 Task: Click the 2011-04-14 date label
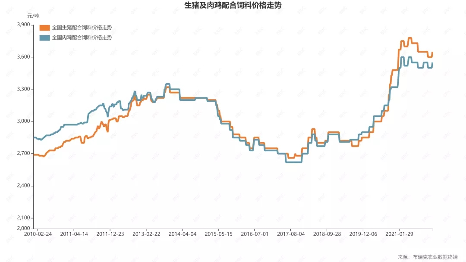tap(74, 234)
